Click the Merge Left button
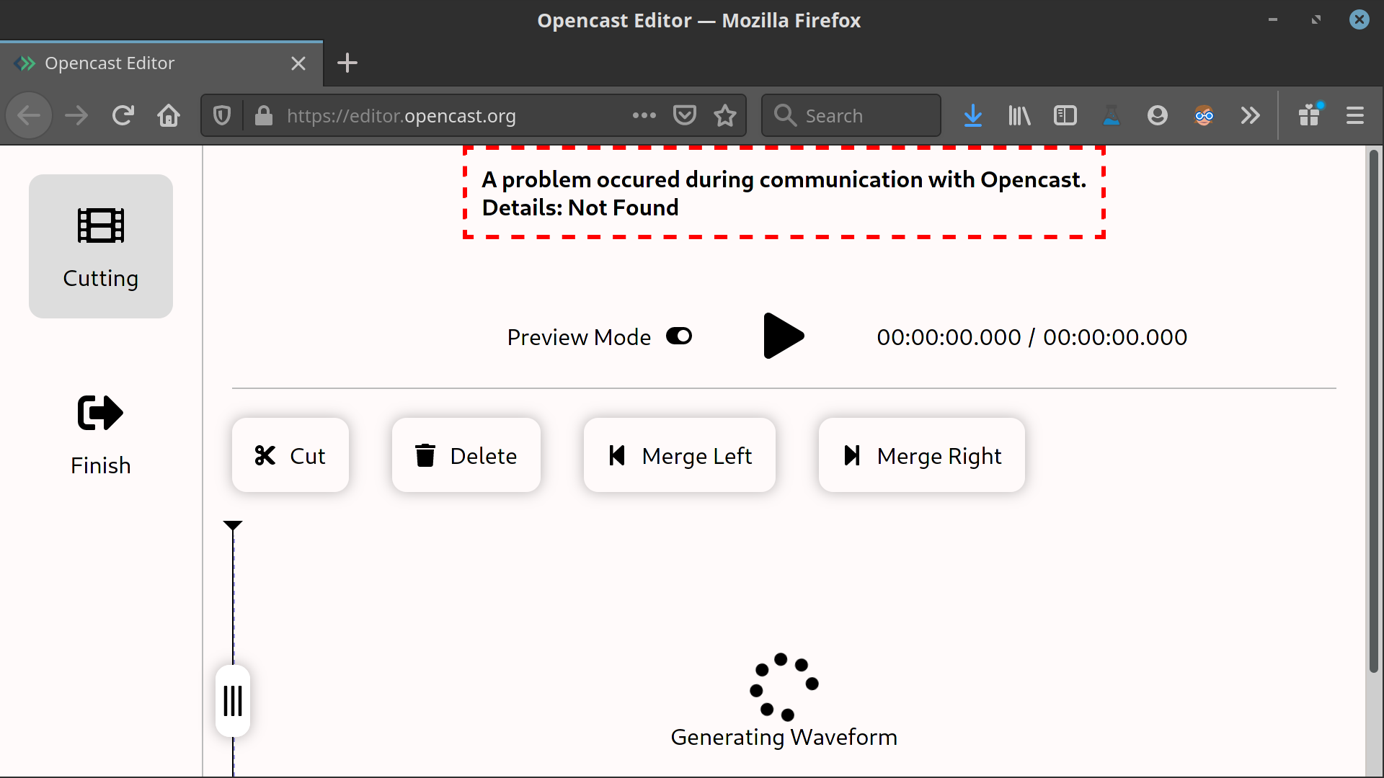The width and height of the screenshot is (1384, 778). pos(679,455)
